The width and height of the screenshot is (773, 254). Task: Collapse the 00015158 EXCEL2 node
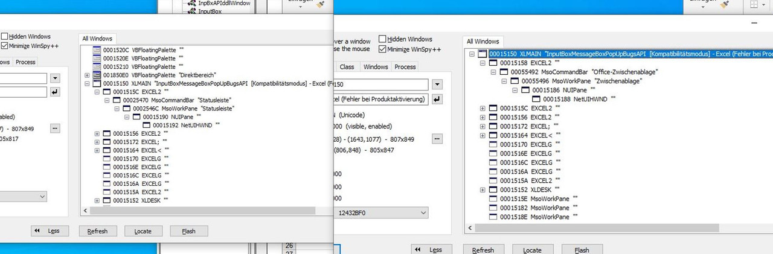coord(483,63)
